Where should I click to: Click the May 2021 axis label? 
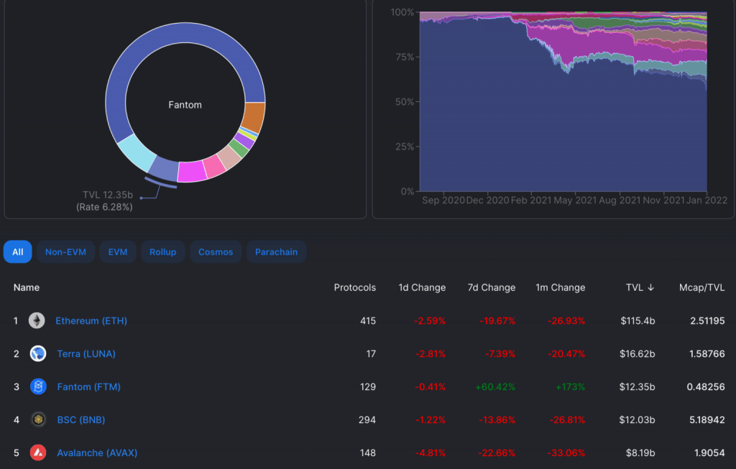point(575,200)
